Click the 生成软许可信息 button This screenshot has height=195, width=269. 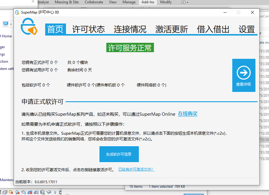(119, 154)
